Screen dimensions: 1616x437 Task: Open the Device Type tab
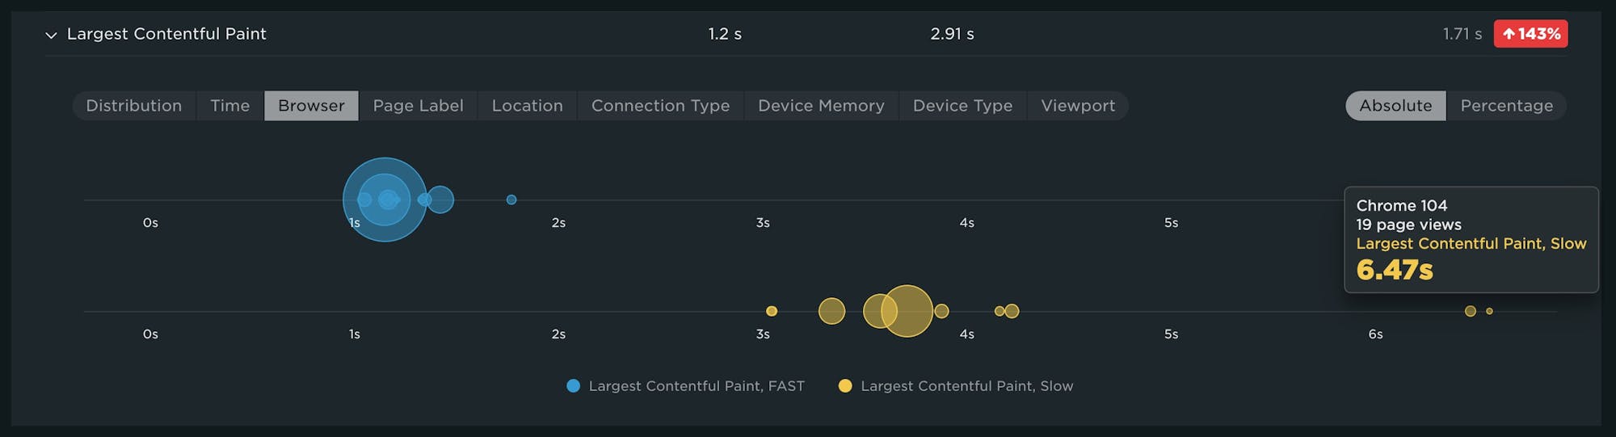tap(962, 106)
